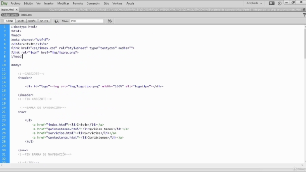Click the Título input field containing Inicio
The height and width of the screenshot is (172, 306).
click(87, 21)
